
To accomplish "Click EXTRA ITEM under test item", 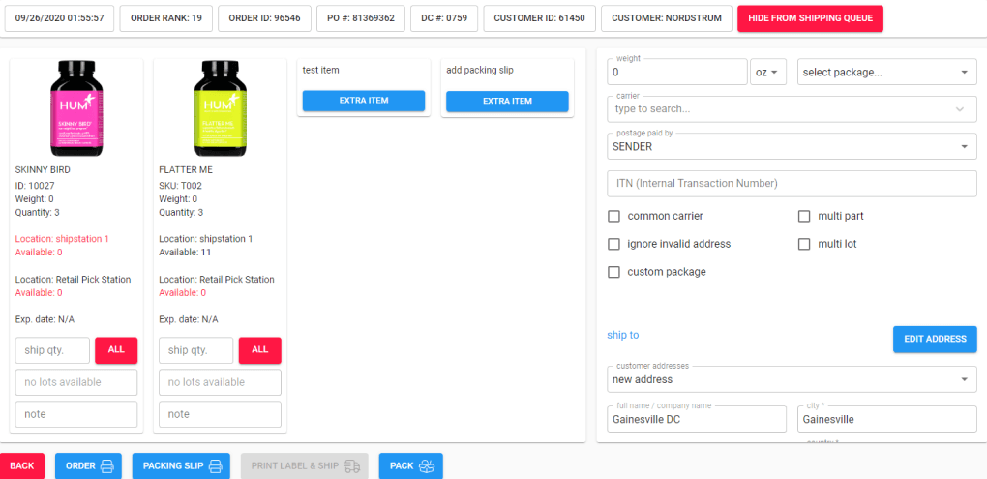I will tap(364, 101).
